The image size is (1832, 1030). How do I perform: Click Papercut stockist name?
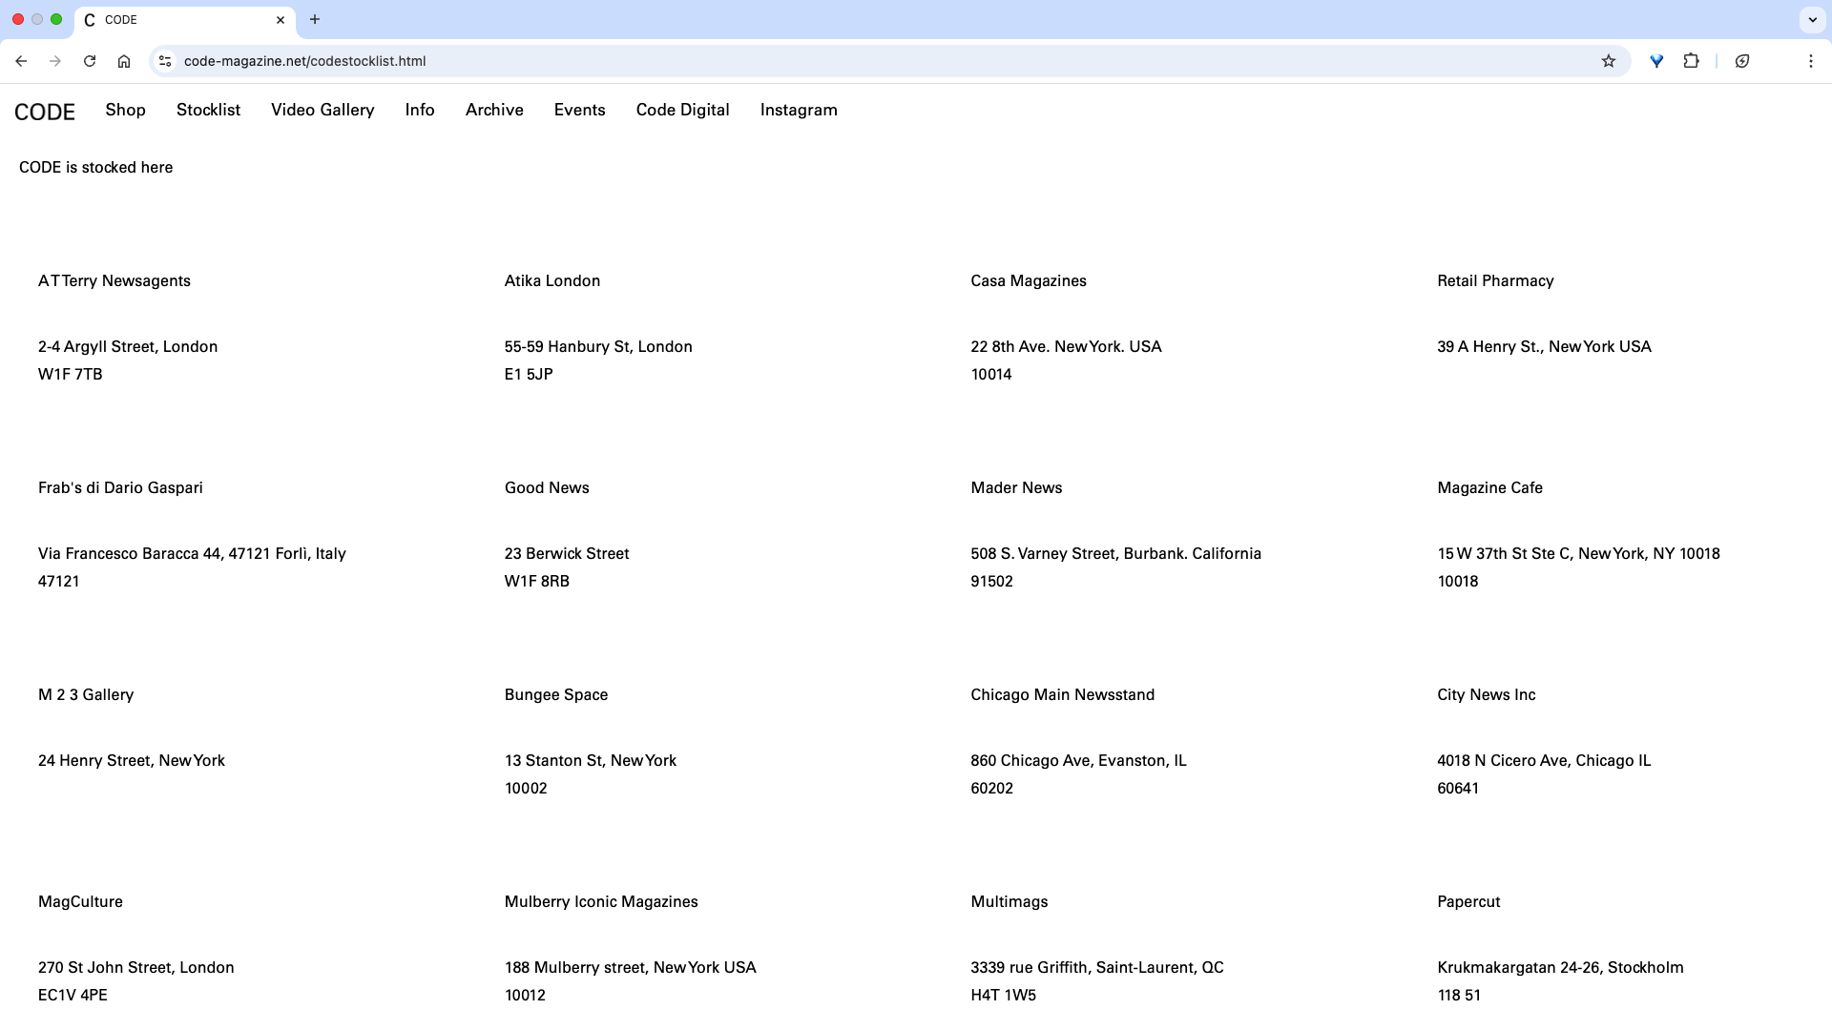[x=1468, y=902]
